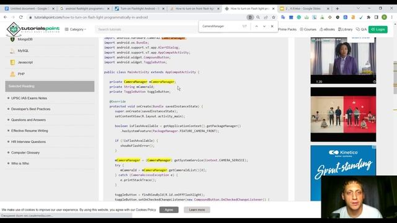Click Learn more on the cookie banner
The width and height of the screenshot is (397, 223).
[197, 210]
